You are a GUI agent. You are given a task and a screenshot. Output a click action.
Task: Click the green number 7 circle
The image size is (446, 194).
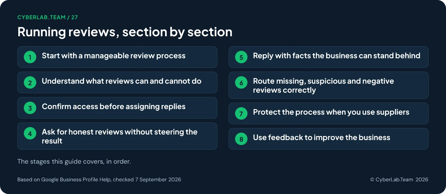coord(241,113)
